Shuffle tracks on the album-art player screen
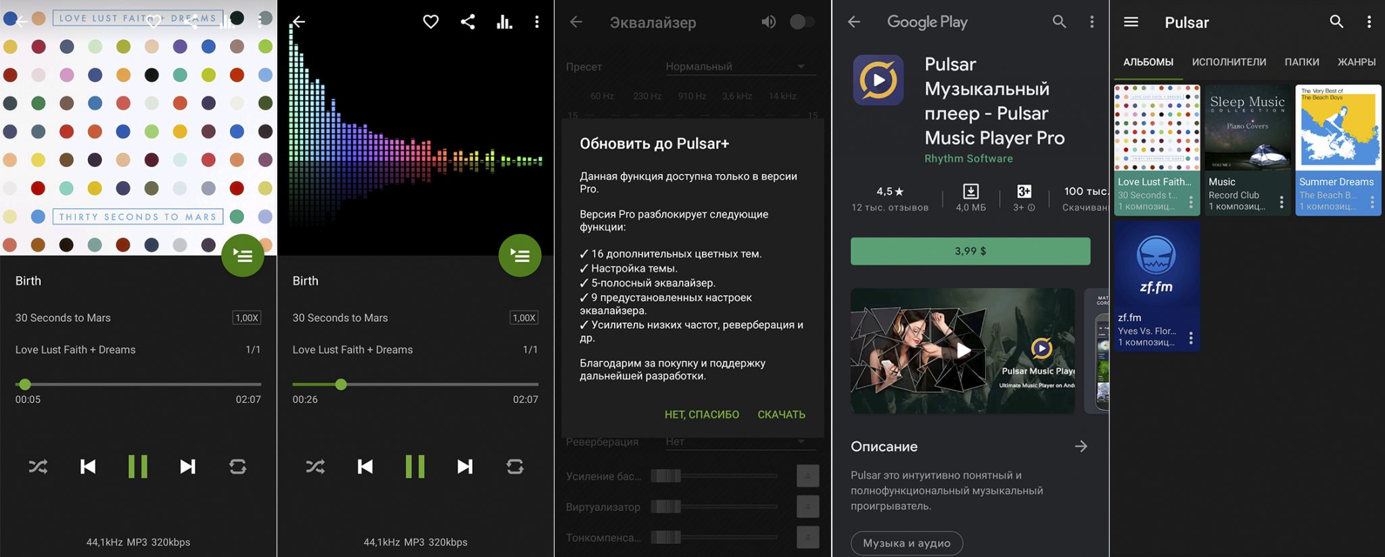Screen dimensions: 1385x557 click(x=38, y=466)
